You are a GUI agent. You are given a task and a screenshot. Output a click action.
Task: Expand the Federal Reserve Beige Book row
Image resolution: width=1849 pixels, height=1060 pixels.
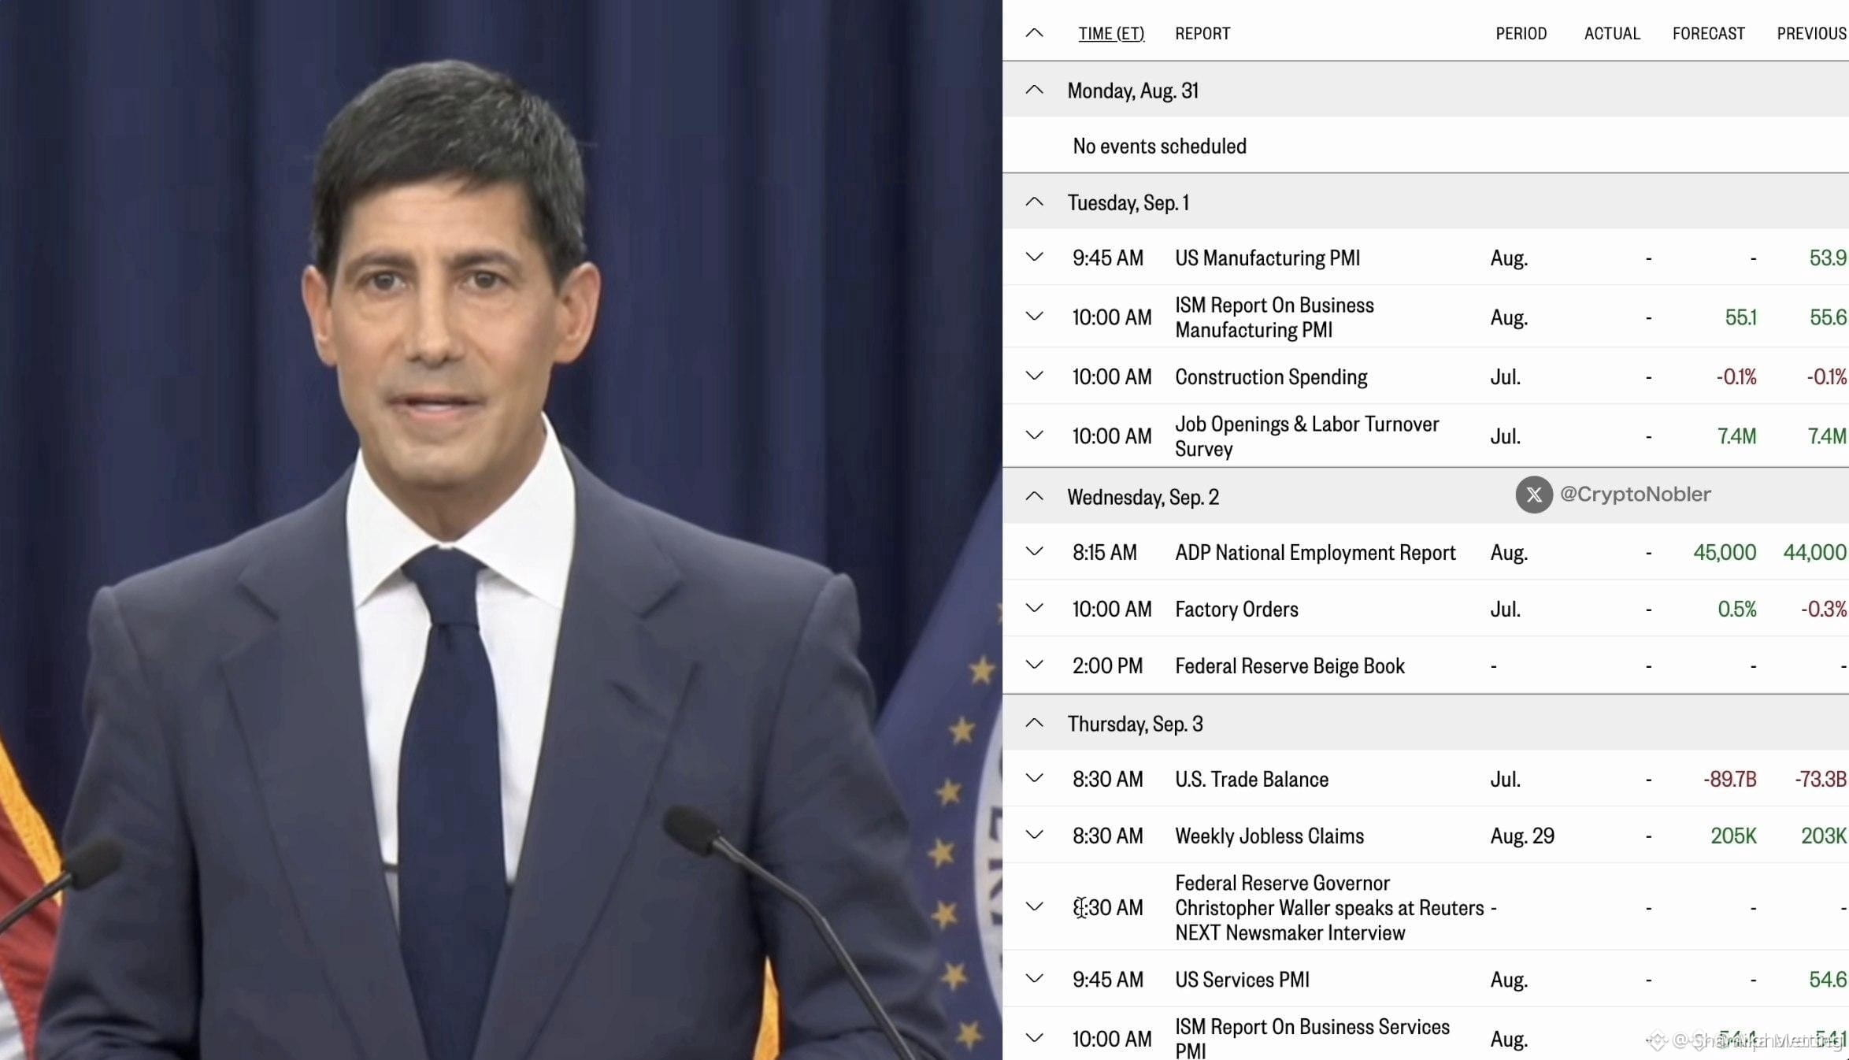tap(1034, 665)
